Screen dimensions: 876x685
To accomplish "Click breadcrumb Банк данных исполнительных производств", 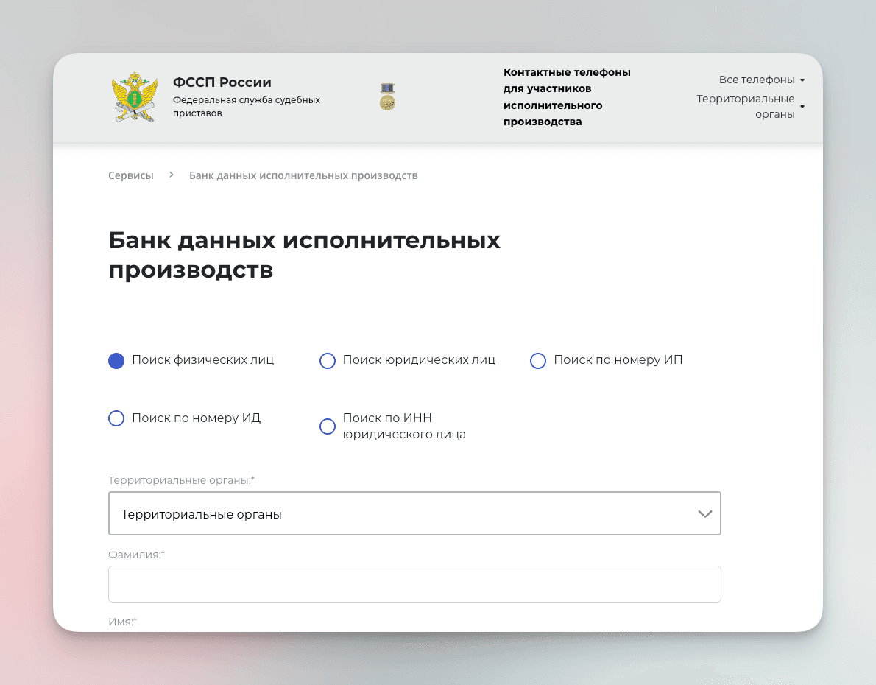I will pos(303,175).
